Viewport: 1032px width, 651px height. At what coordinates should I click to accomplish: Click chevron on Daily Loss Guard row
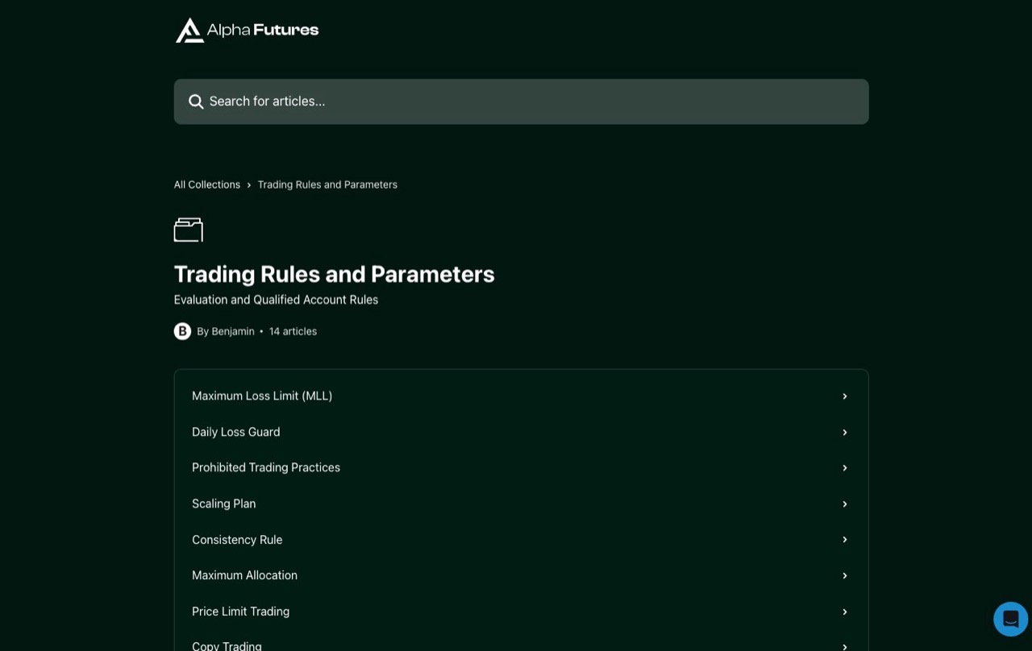(845, 433)
